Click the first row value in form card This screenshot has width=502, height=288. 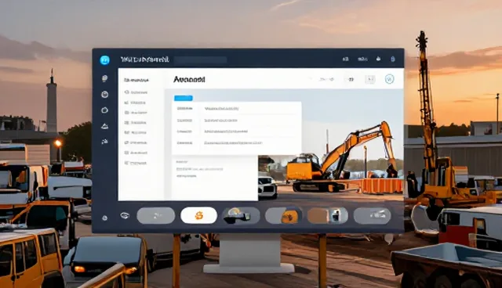point(221,109)
